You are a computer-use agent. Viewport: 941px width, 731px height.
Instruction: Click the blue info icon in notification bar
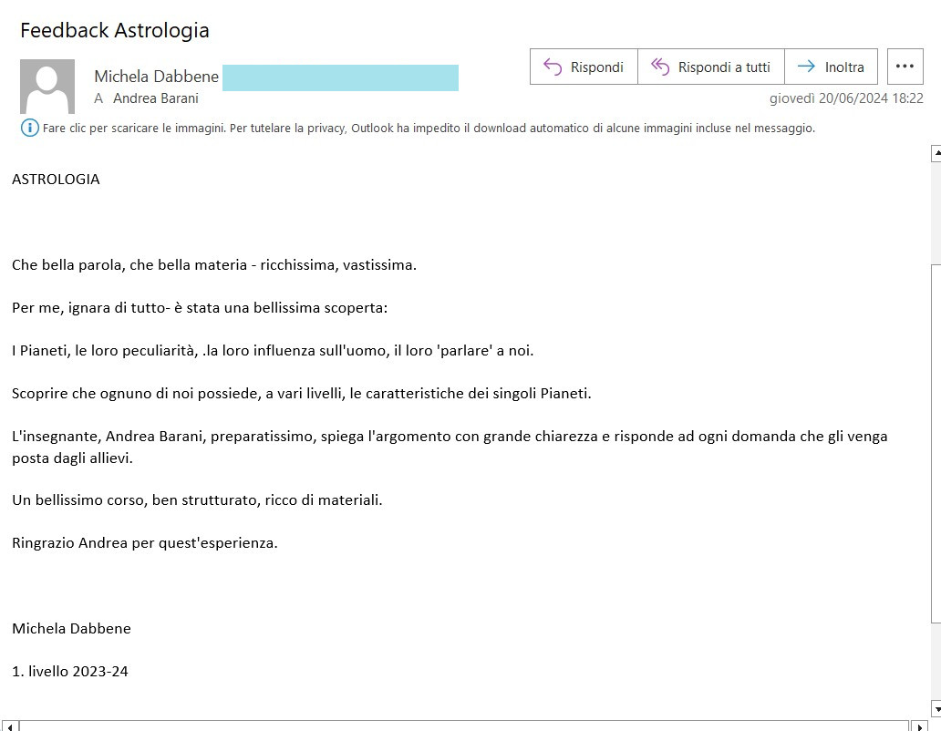29,129
